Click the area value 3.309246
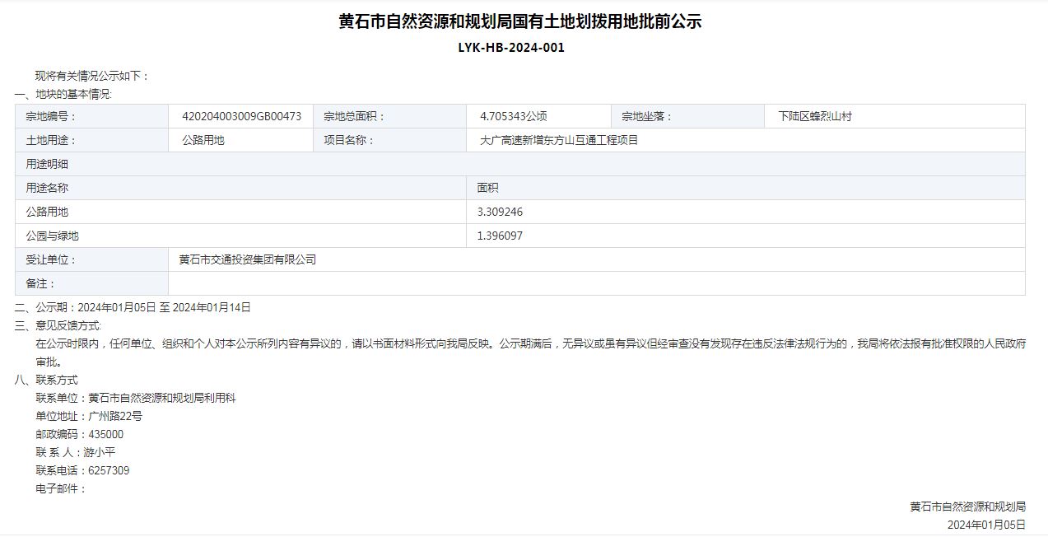The image size is (1048, 537). pos(500,212)
